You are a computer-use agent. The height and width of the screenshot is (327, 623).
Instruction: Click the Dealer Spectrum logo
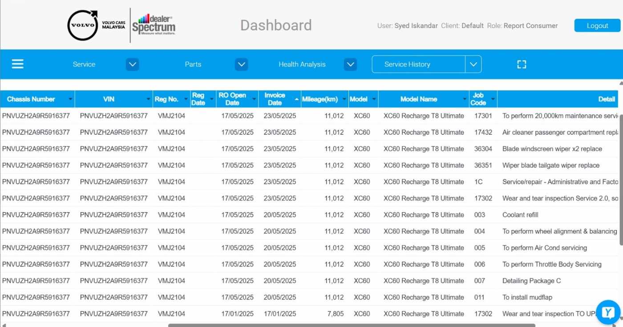click(154, 25)
